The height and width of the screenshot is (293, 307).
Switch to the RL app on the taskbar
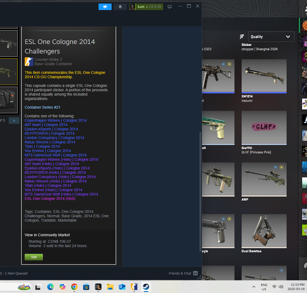(x=98, y=287)
